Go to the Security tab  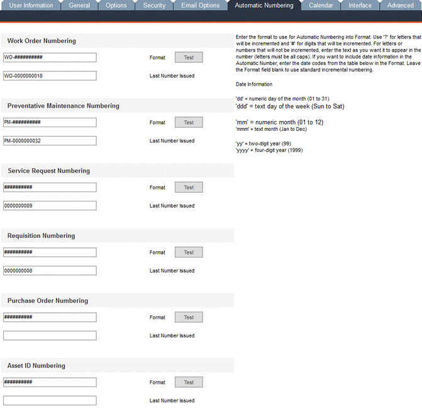click(154, 6)
